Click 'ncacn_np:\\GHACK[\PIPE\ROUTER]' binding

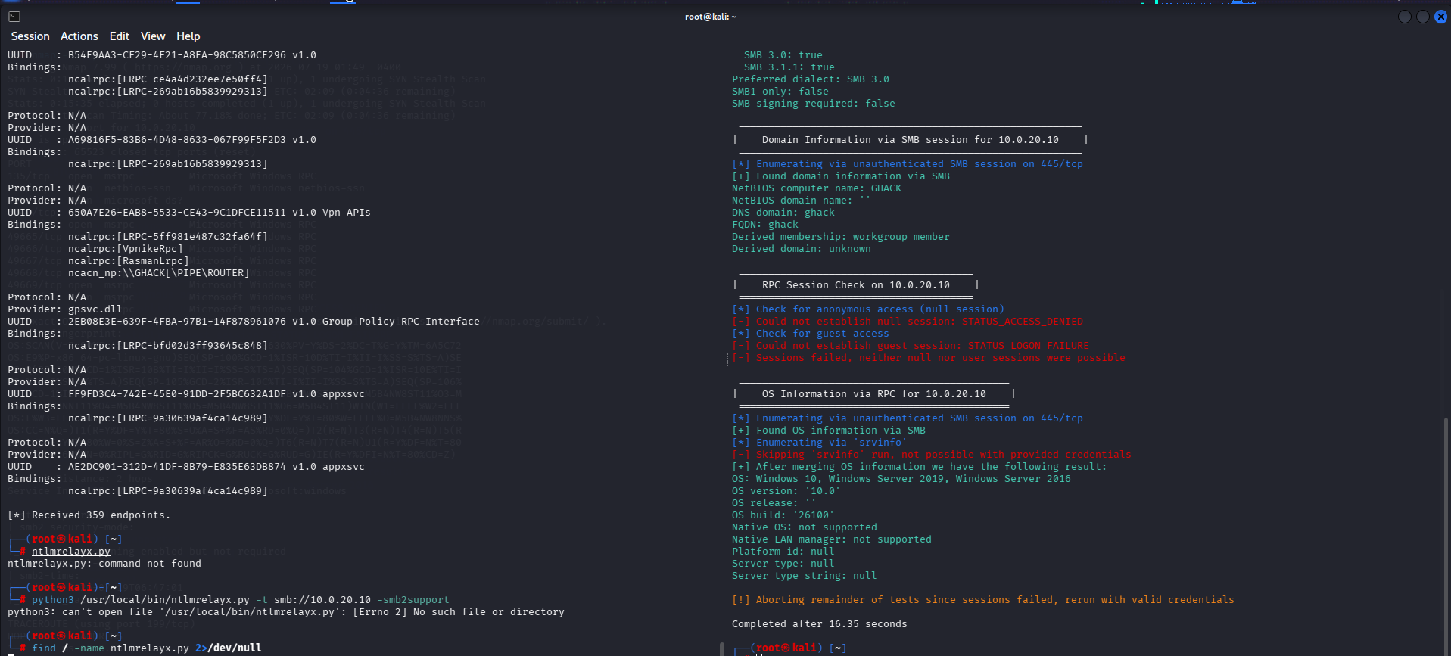(159, 273)
